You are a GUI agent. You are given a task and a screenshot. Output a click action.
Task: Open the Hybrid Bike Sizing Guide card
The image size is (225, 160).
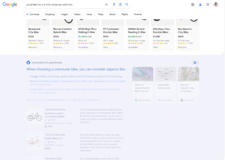[166, 85]
